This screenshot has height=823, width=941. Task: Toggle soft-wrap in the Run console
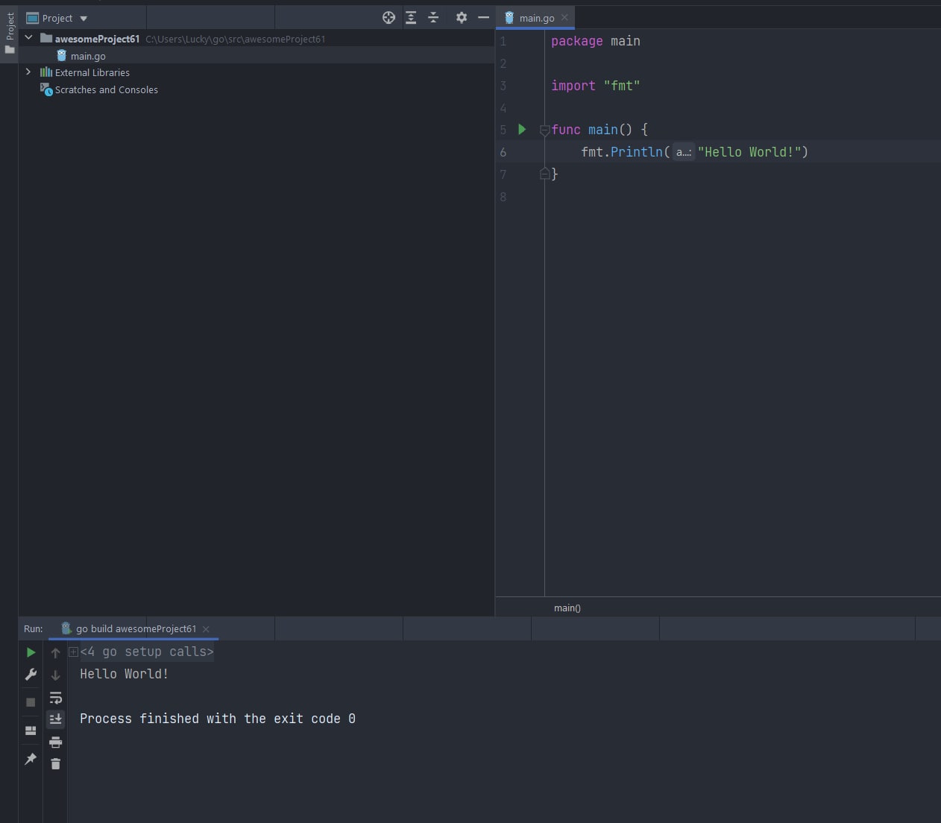(x=55, y=698)
